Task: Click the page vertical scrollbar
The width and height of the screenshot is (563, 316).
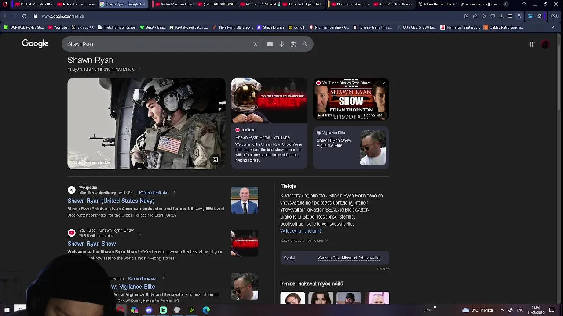Action: [560, 168]
